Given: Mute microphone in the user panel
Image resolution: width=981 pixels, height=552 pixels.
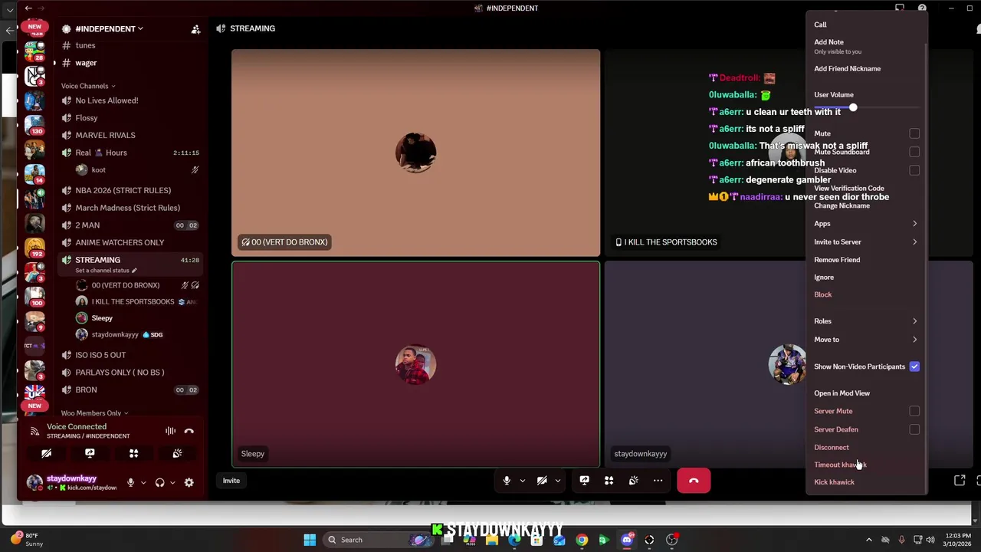Looking at the screenshot, I should point(130,482).
